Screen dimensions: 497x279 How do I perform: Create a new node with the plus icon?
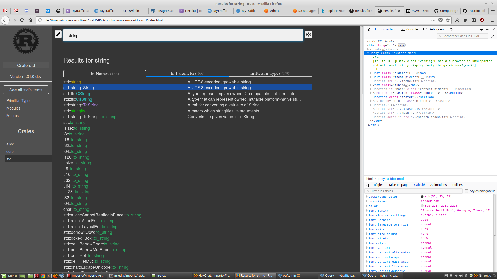pyautogui.click(x=368, y=36)
